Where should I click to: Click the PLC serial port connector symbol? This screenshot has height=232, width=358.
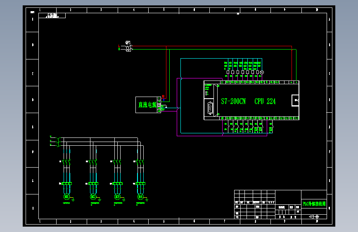tap(210, 108)
